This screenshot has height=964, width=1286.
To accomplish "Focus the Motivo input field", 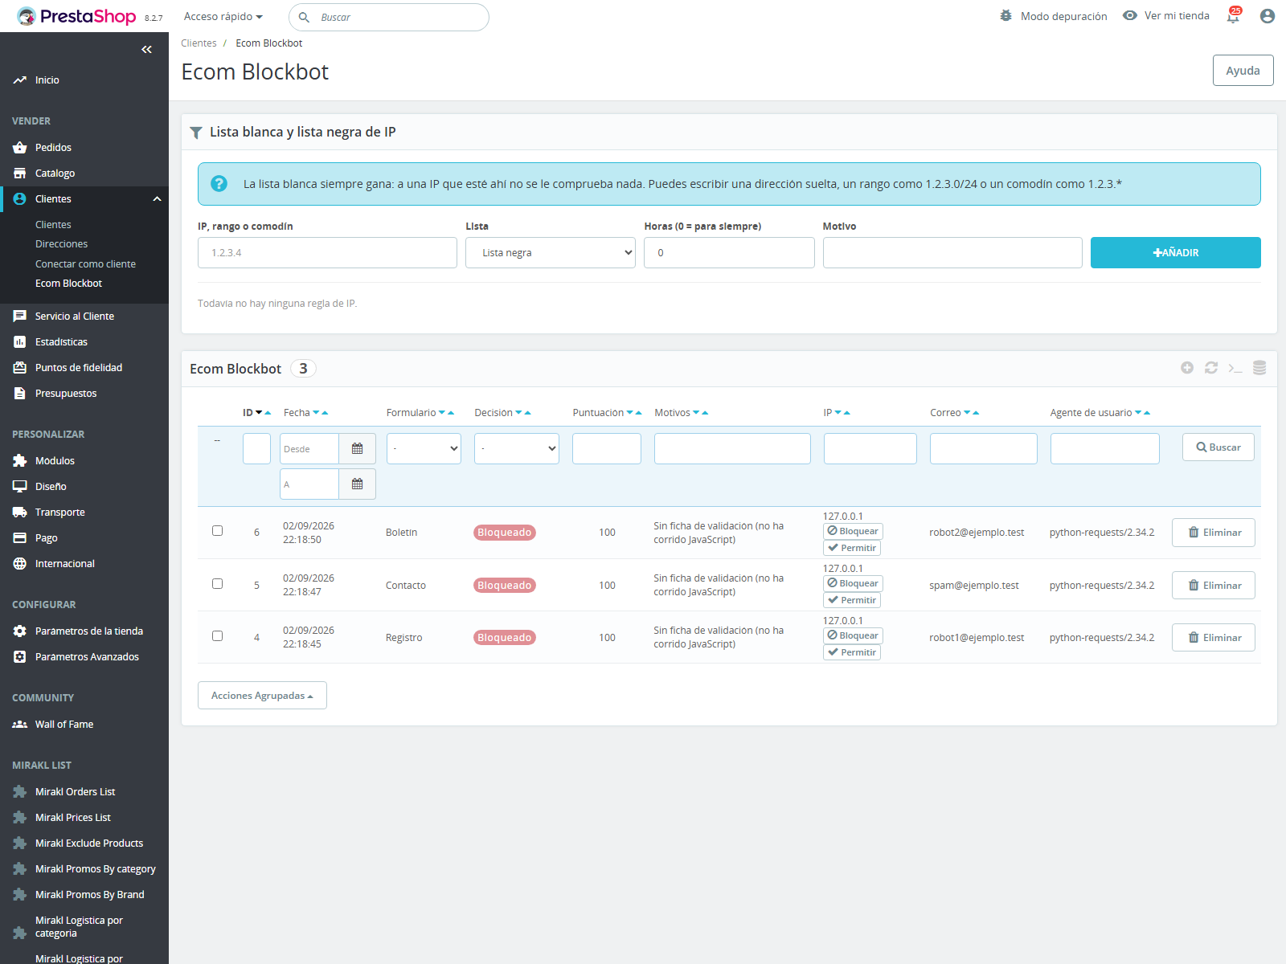I will (x=952, y=252).
